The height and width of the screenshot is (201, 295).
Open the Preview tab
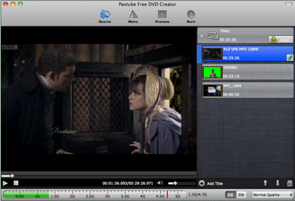click(162, 17)
